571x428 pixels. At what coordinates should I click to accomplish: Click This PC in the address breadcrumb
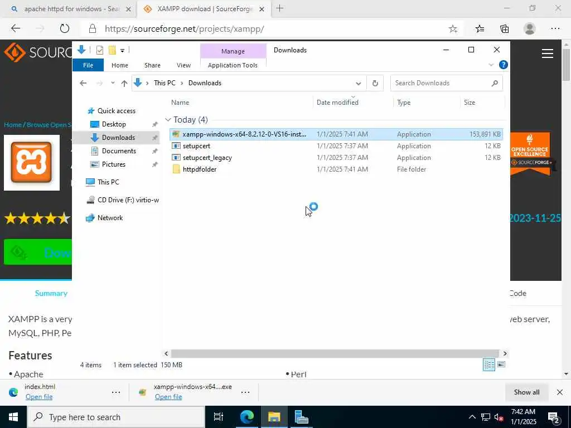coord(164,83)
